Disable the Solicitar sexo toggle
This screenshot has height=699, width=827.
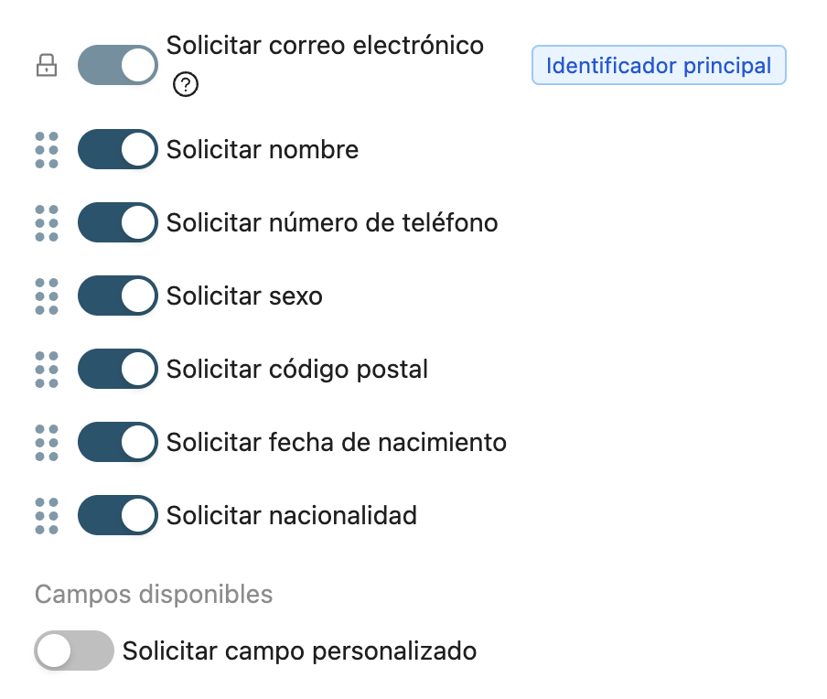click(118, 296)
